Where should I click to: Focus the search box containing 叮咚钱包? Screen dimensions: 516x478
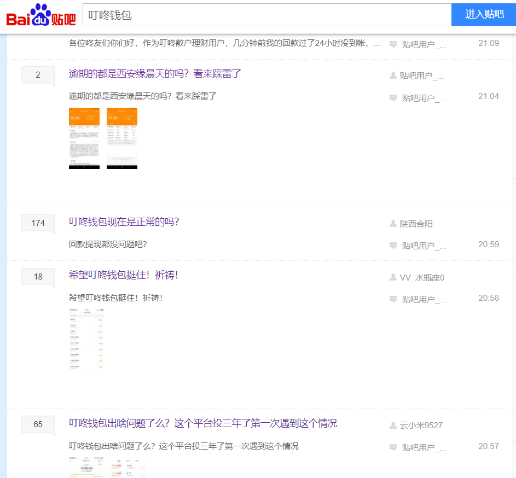pyautogui.click(x=267, y=15)
